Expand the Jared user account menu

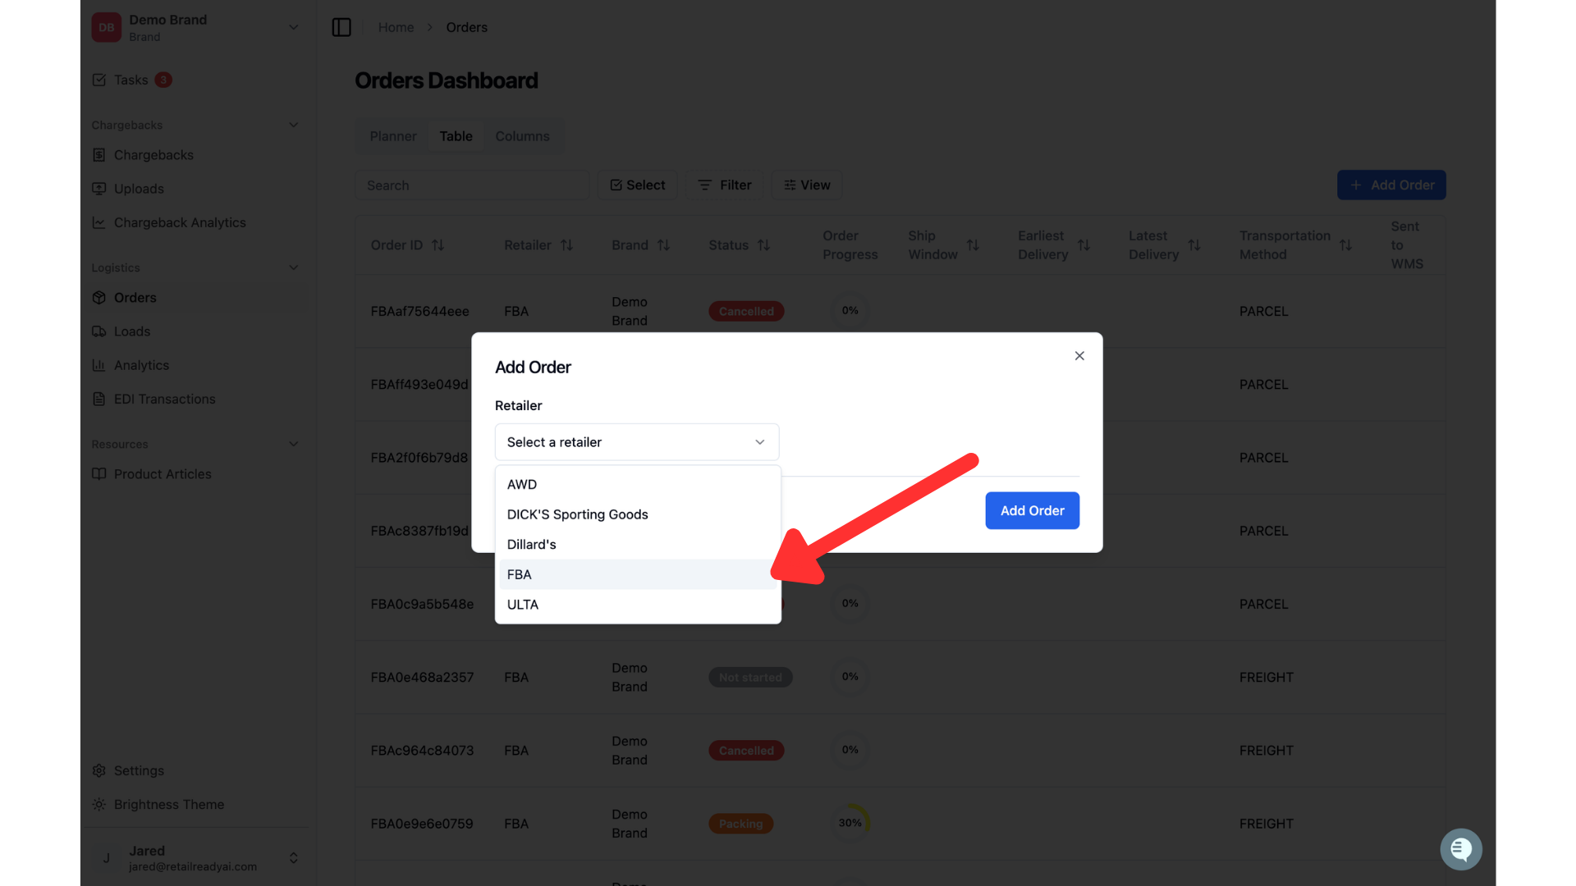(x=293, y=858)
